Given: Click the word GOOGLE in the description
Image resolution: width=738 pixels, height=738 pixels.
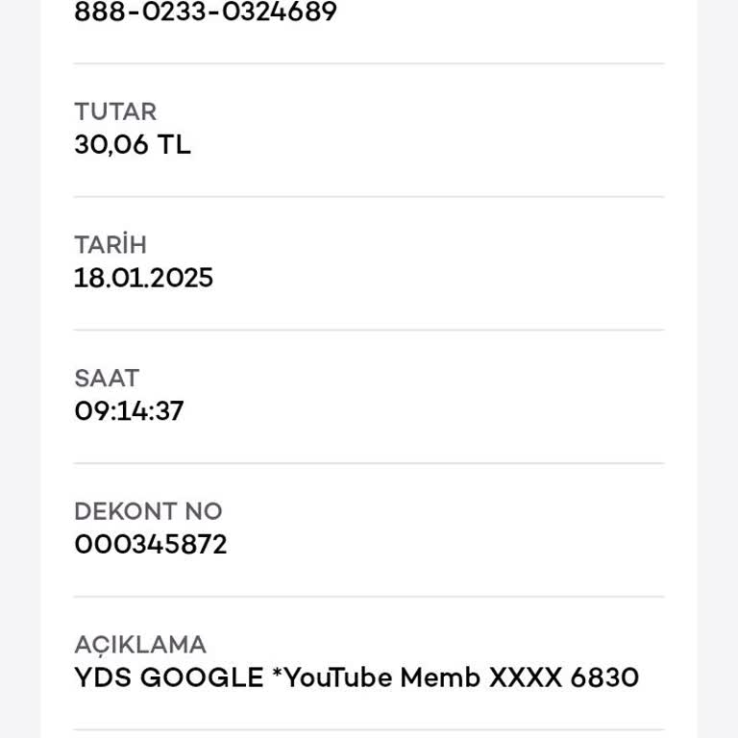Looking at the screenshot, I should pos(202,678).
